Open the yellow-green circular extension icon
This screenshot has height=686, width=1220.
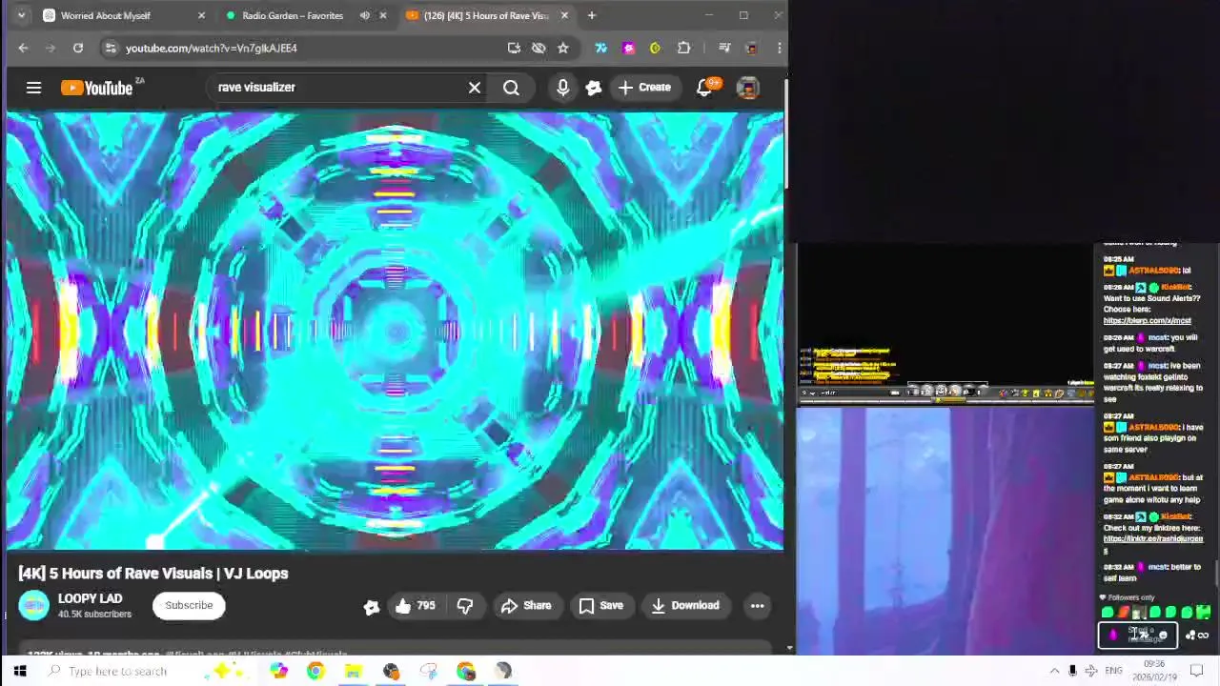pyautogui.click(x=655, y=48)
